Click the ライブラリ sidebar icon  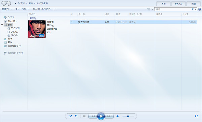tap(5, 17)
